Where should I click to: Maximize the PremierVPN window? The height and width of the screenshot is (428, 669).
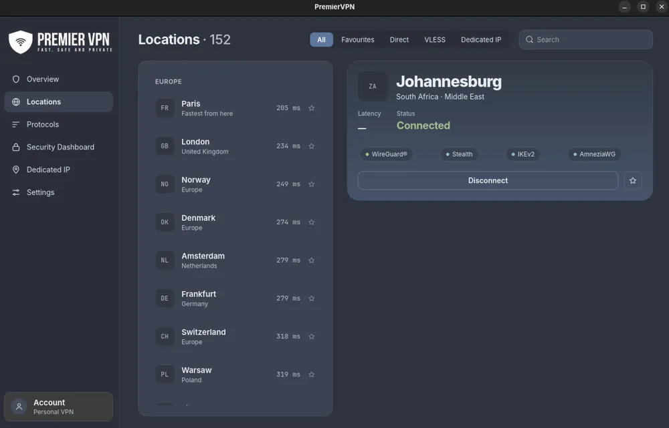(643, 7)
